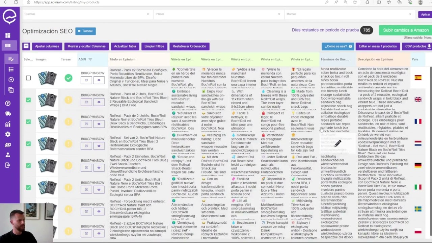Reload the page with browser refresh button
The image size is (432, 243).
click(x=16, y=2)
